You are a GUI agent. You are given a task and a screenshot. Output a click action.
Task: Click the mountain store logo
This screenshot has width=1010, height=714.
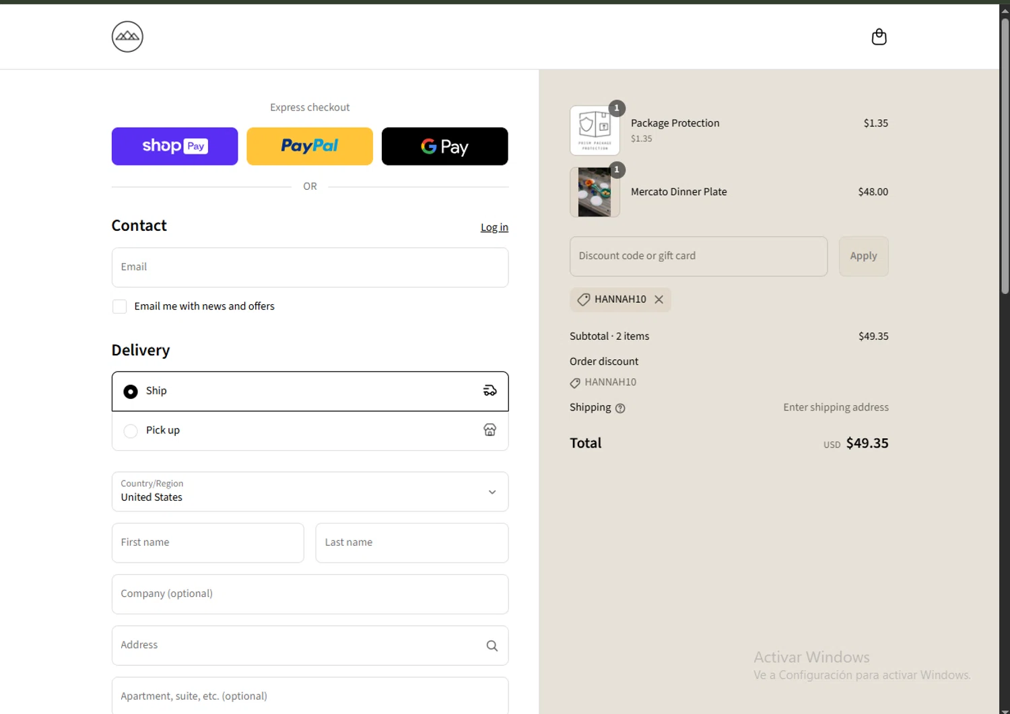pyautogui.click(x=127, y=36)
